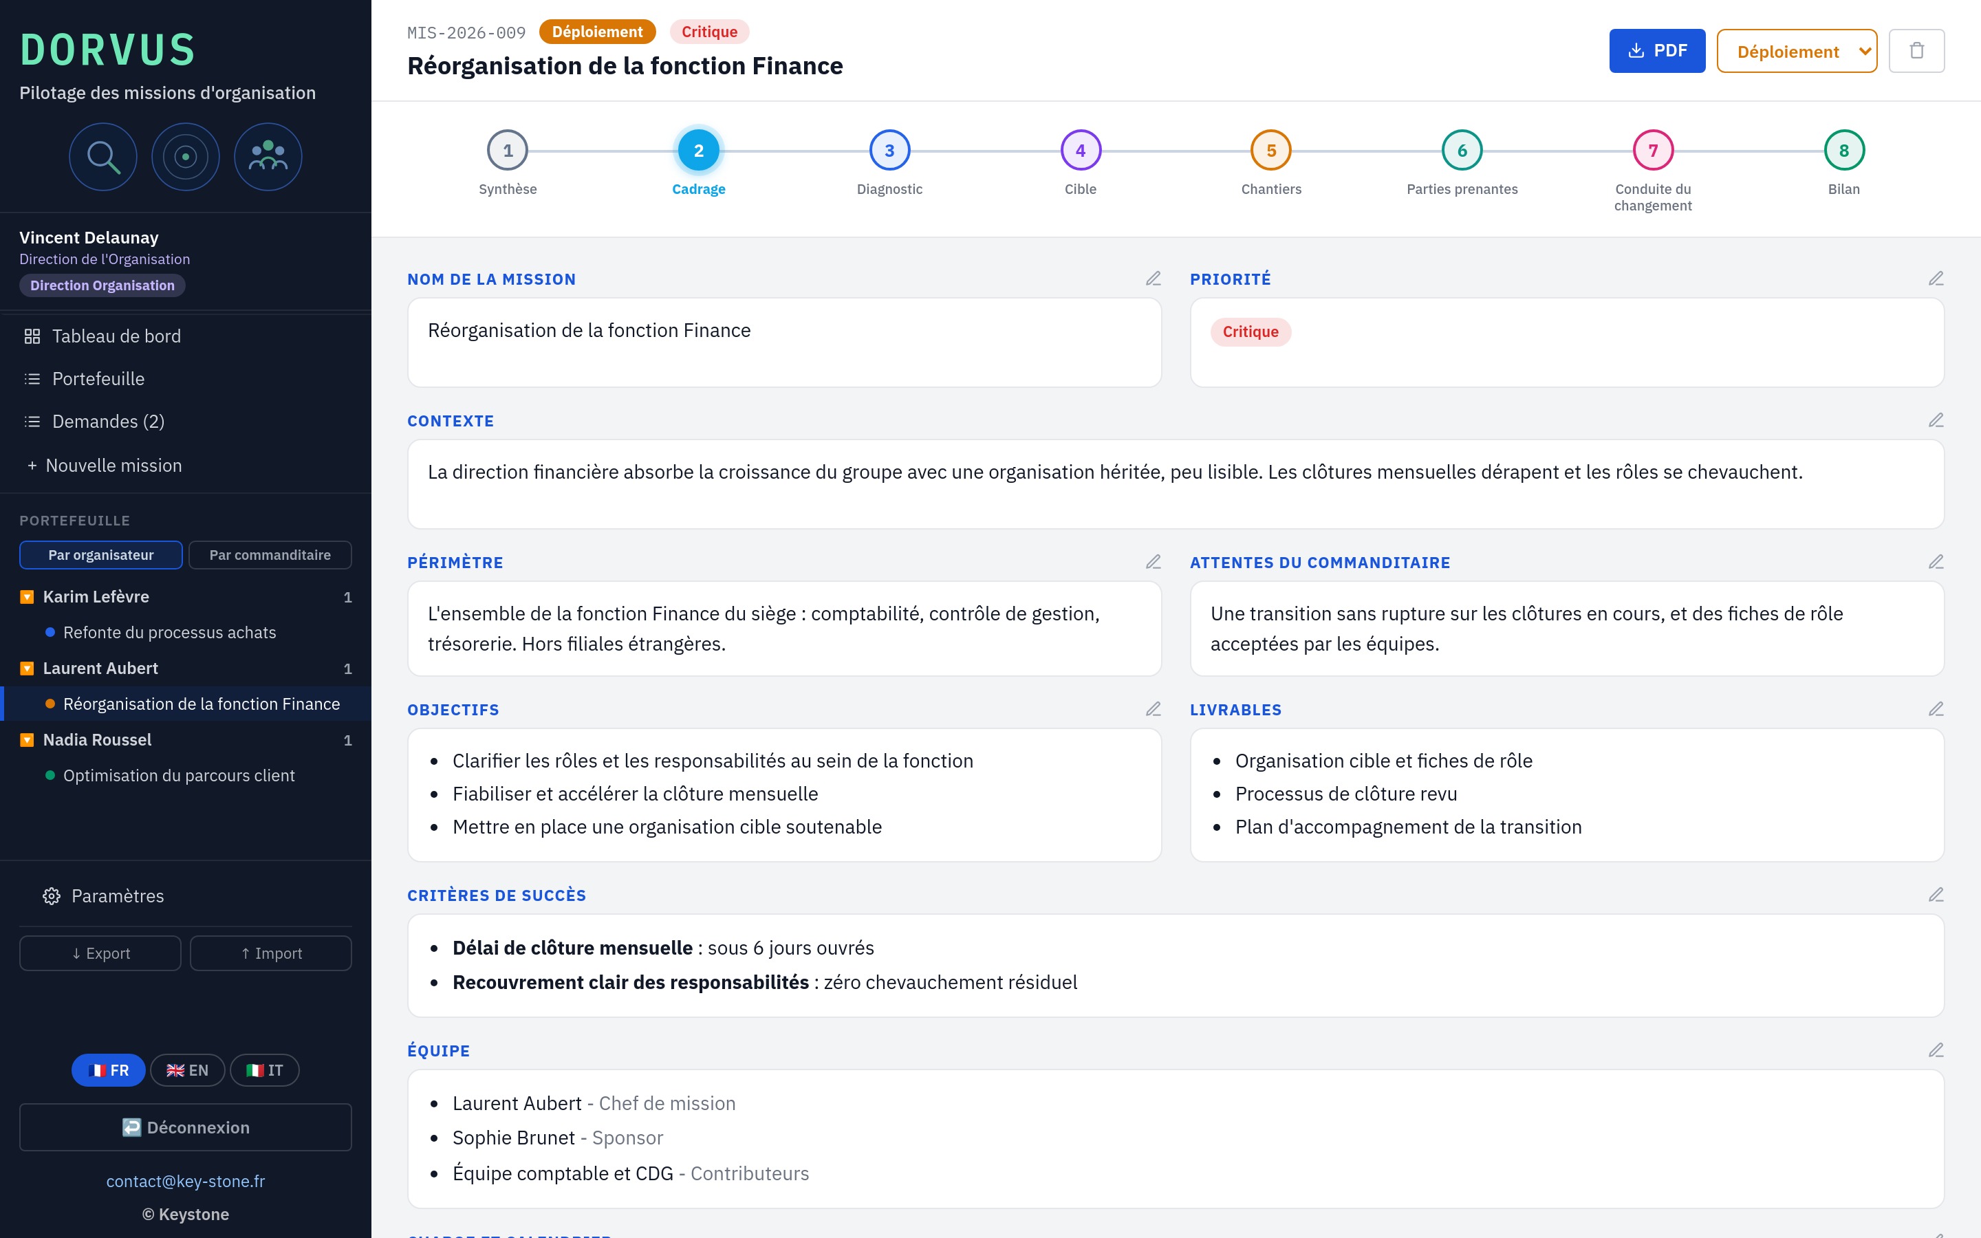Click the Critique badge in header

coord(709,32)
